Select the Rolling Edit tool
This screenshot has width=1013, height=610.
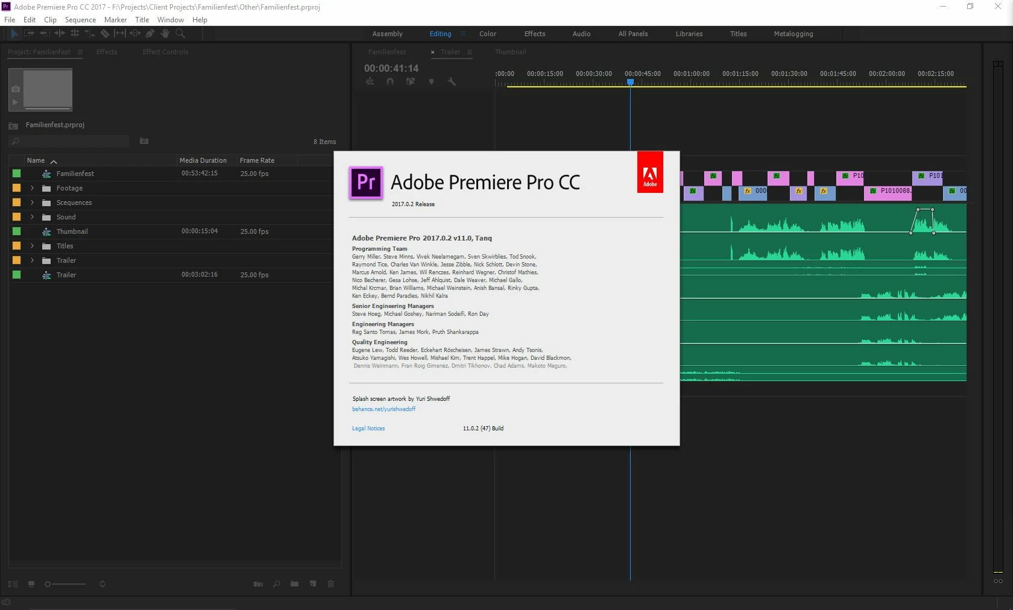point(75,34)
